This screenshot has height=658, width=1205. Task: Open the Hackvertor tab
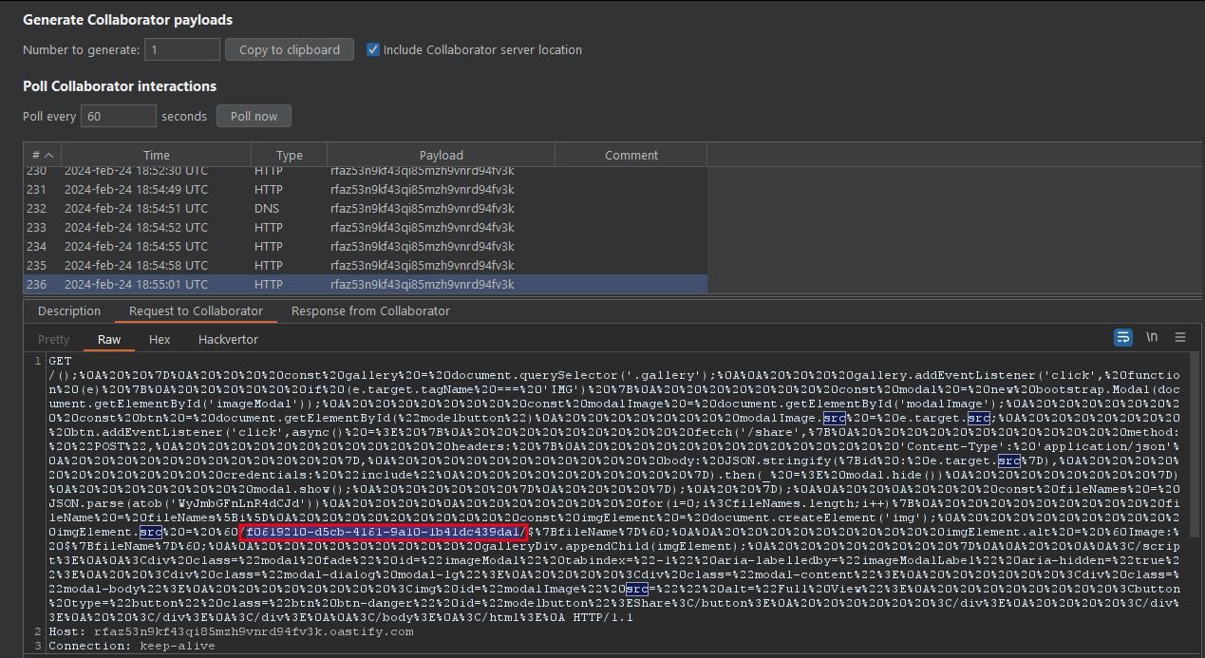point(228,339)
